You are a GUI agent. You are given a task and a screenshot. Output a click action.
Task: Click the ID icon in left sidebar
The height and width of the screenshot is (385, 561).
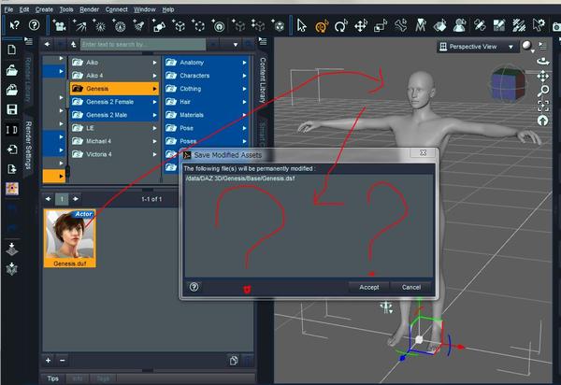[12, 129]
